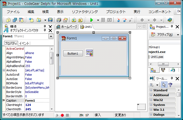Open the Form1 component selector dropdown

(51, 36)
